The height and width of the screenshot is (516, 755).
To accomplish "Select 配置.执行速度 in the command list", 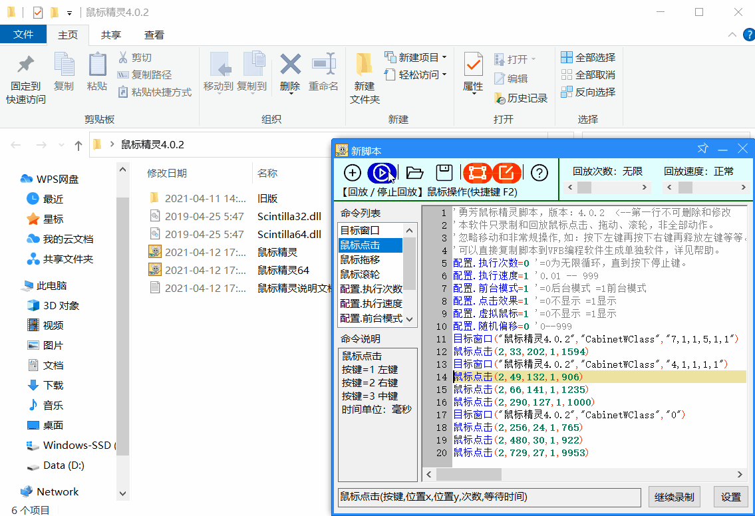I will pyautogui.click(x=371, y=304).
